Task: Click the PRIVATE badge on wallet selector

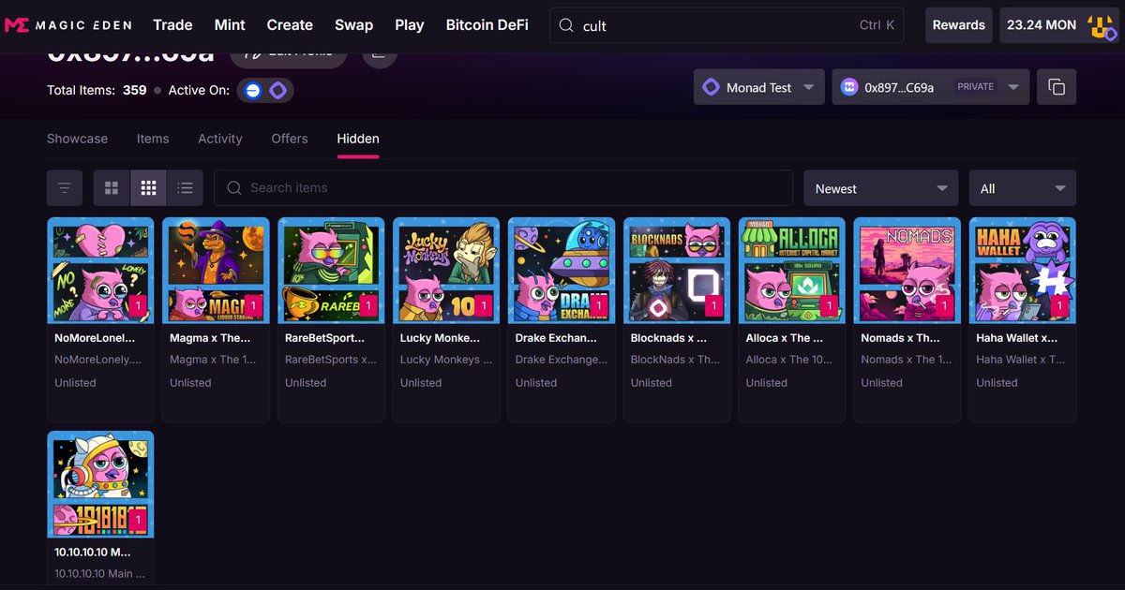Action: tap(975, 87)
